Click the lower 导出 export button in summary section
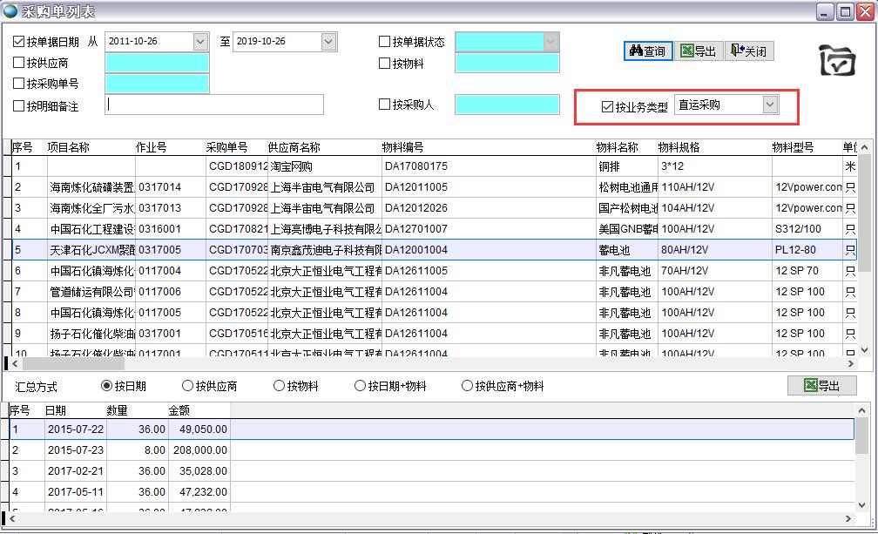Image resolution: width=878 pixels, height=534 pixels. tap(821, 386)
